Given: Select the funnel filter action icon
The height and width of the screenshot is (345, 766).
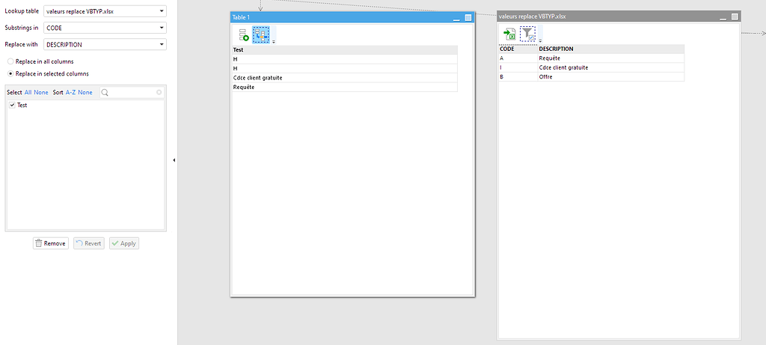Looking at the screenshot, I should [x=527, y=34].
